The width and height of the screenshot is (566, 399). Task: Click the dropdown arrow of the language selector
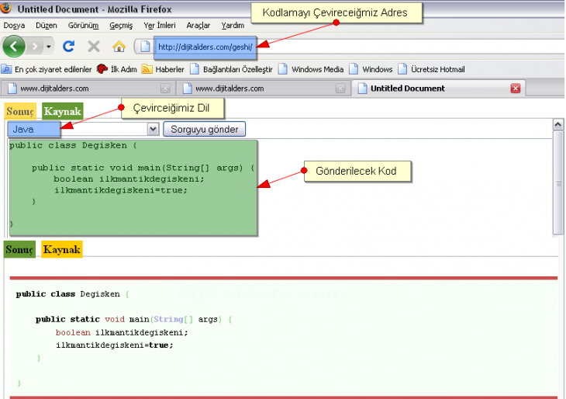(x=153, y=129)
